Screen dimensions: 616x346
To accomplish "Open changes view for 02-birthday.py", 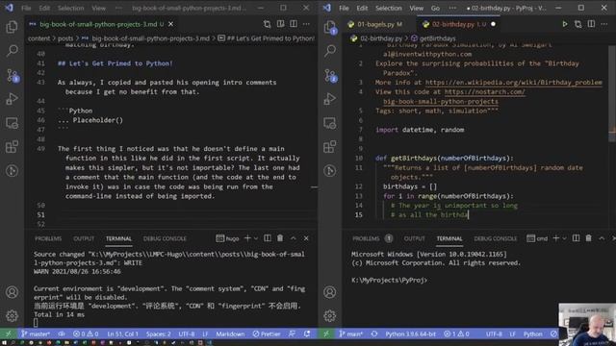I will tap(577, 24).
